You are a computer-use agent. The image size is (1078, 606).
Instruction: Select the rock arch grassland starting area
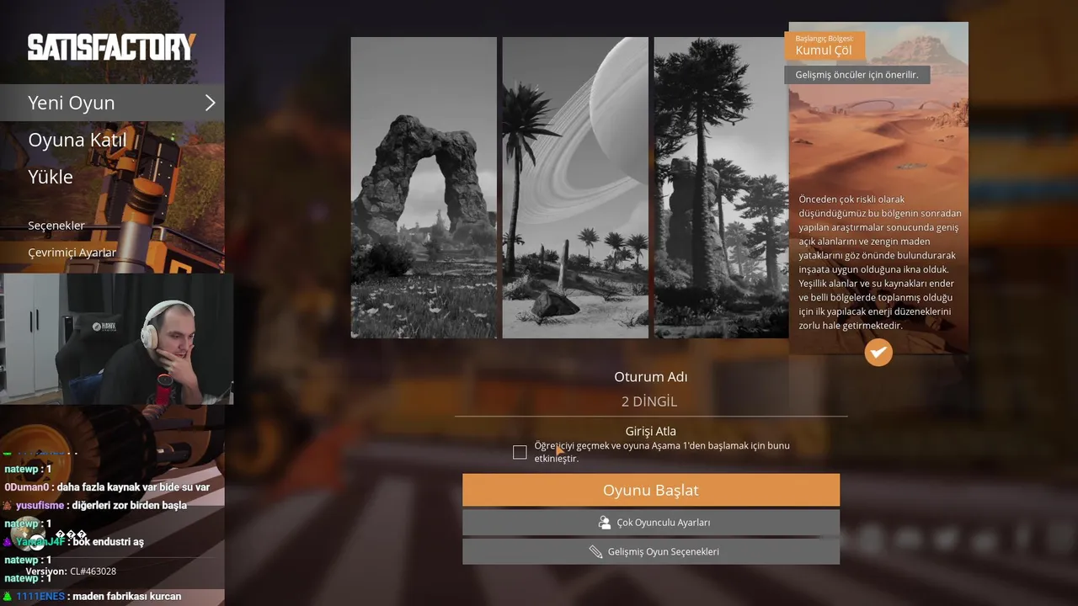click(424, 188)
